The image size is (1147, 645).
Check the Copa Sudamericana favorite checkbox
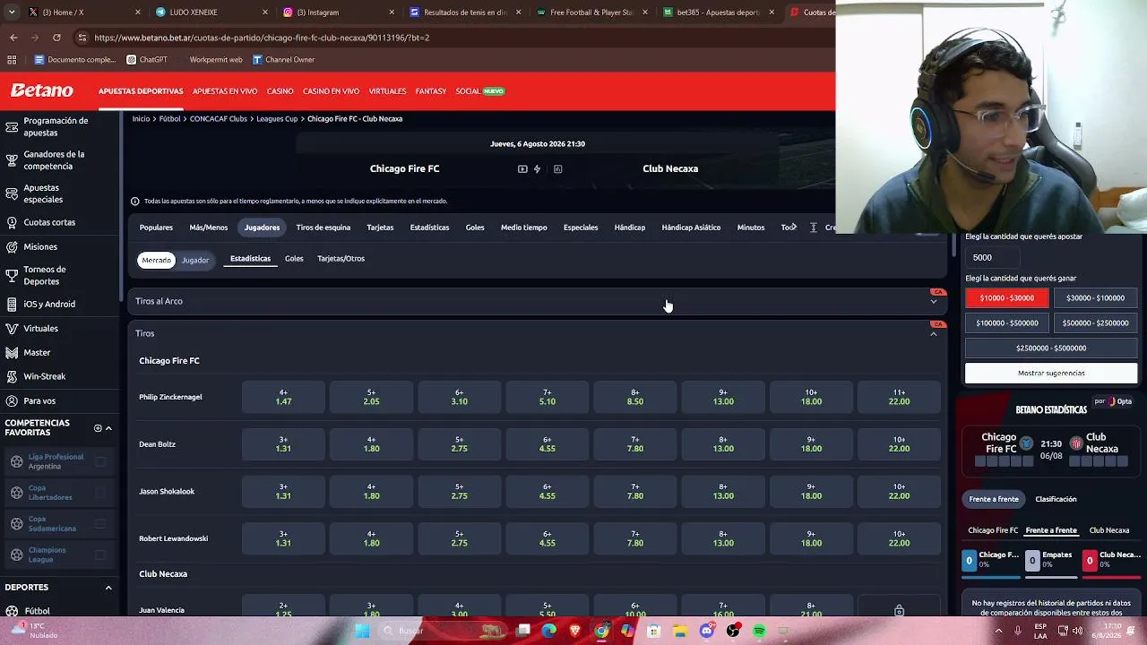point(100,523)
